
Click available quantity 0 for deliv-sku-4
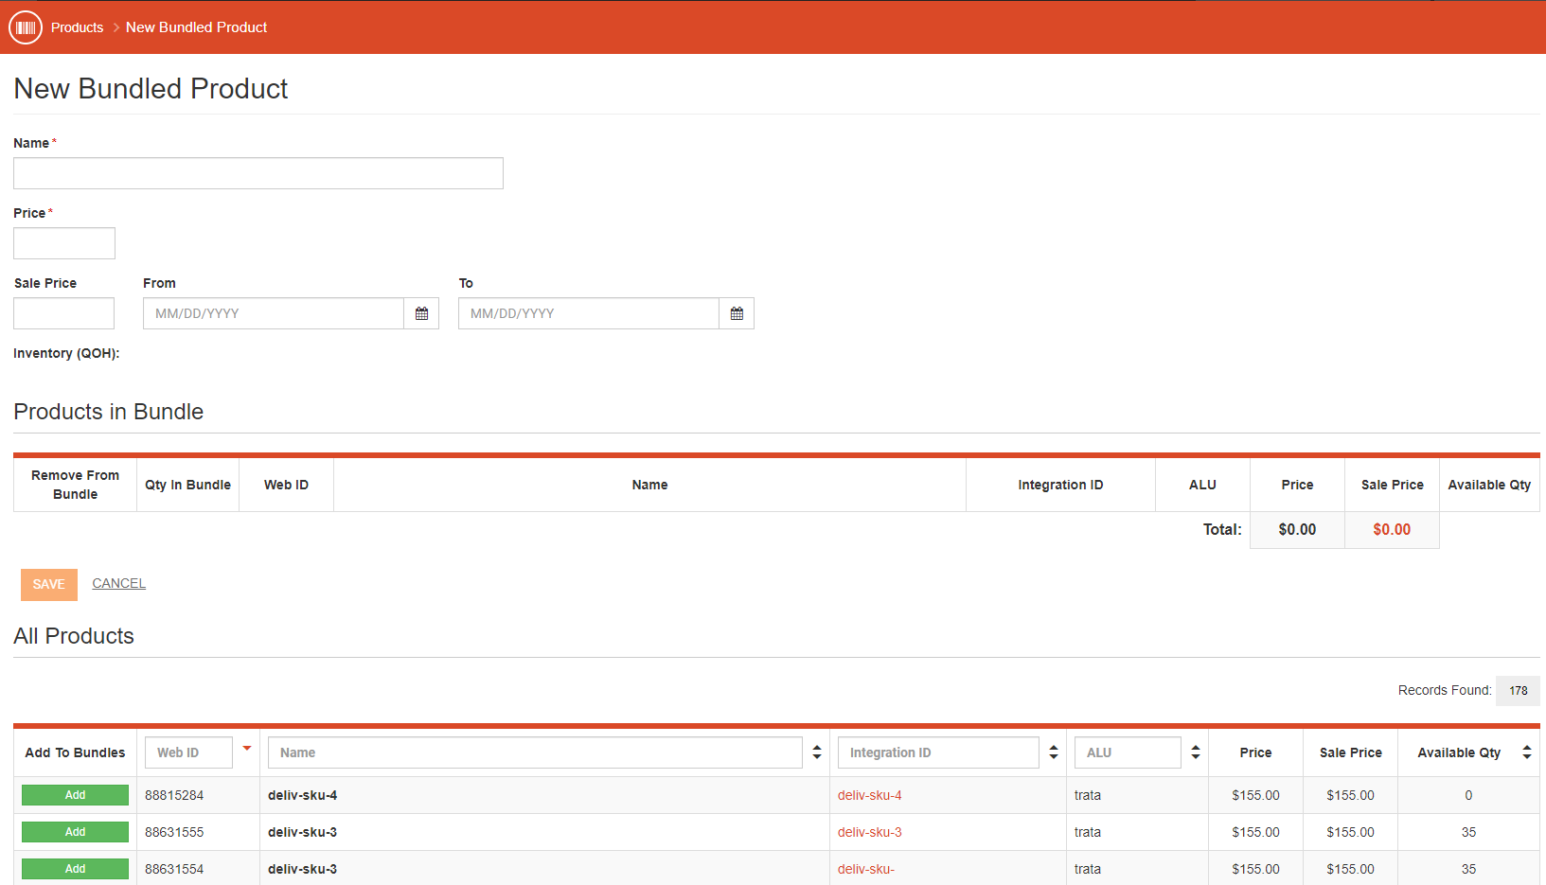(x=1468, y=795)
